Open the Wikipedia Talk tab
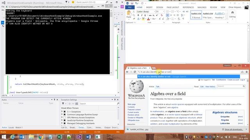This screenshot has width=250, height=140. pyautogui.click(x=157, y=86)
